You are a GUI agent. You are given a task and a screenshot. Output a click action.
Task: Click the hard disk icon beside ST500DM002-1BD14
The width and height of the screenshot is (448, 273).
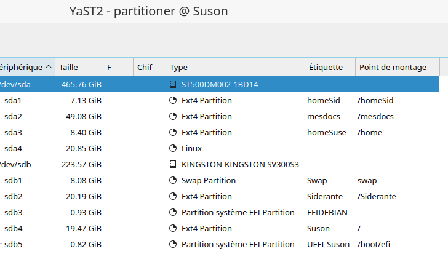point(173,84)
